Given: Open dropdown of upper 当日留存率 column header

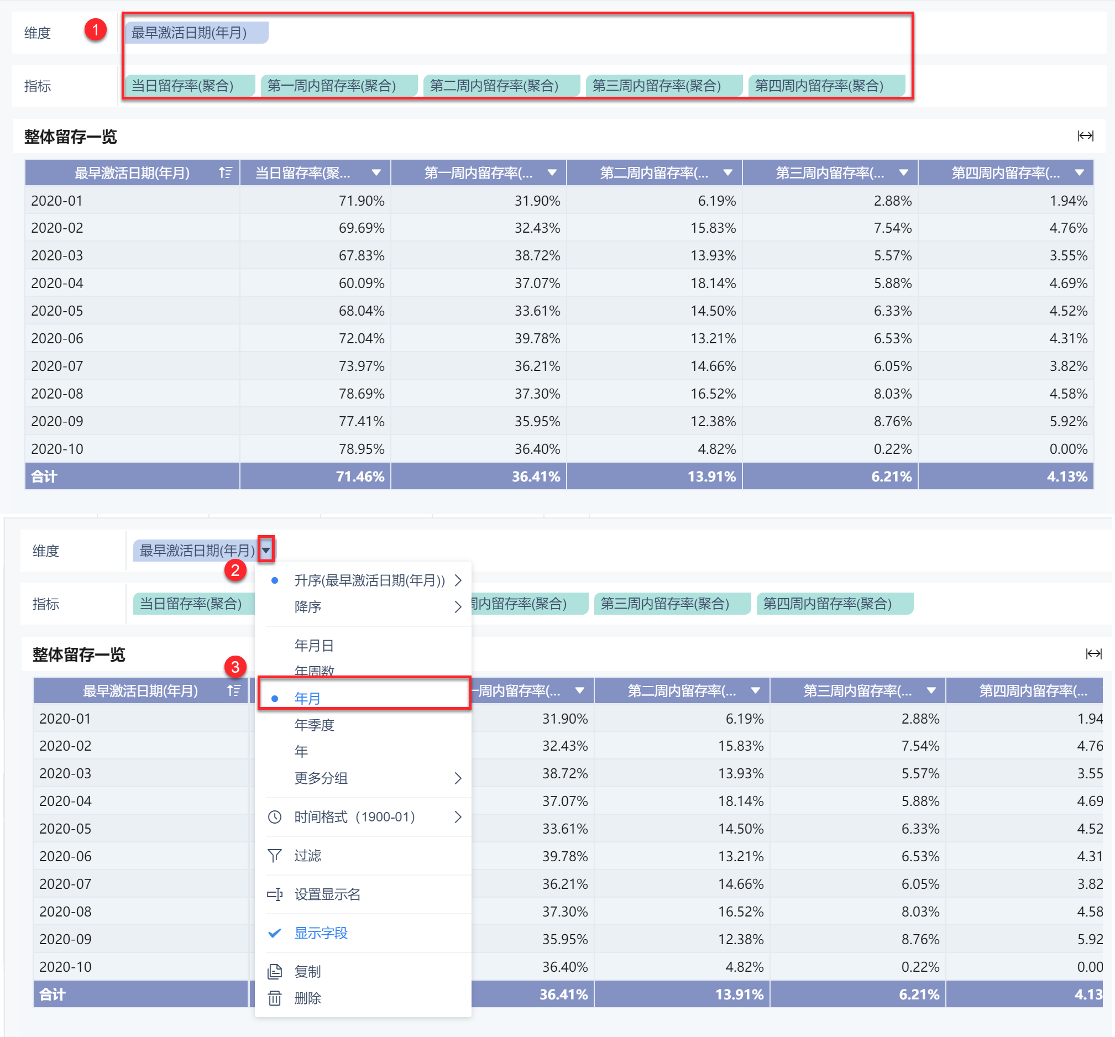Looking at the screenshot, I should click(376, 172).
